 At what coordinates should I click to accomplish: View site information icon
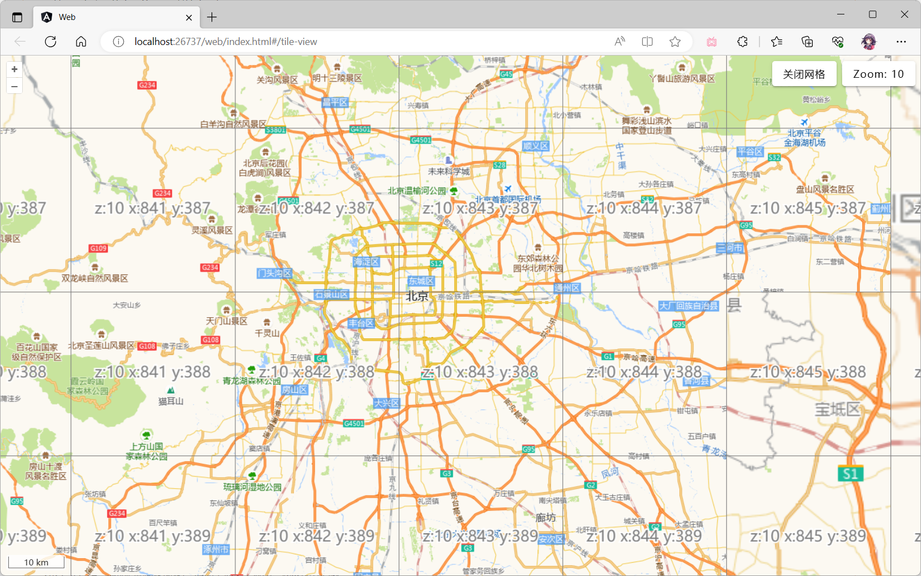(x=118, y=42)
